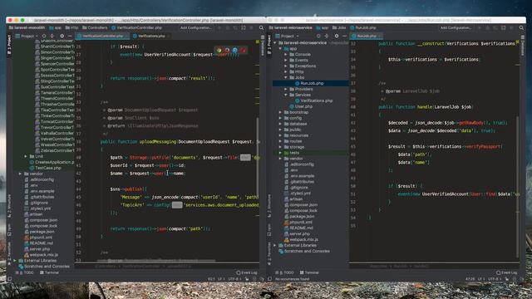The width and height of the screenshot is (532, 299).
Task: Click Jobs breadcrumb in microservice navigation bar
Action: [x=339, y=27]
